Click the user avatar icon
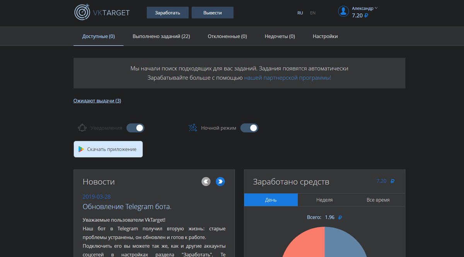Image resolution: width=464 pixels, height=257 pixels. point(343,11)
